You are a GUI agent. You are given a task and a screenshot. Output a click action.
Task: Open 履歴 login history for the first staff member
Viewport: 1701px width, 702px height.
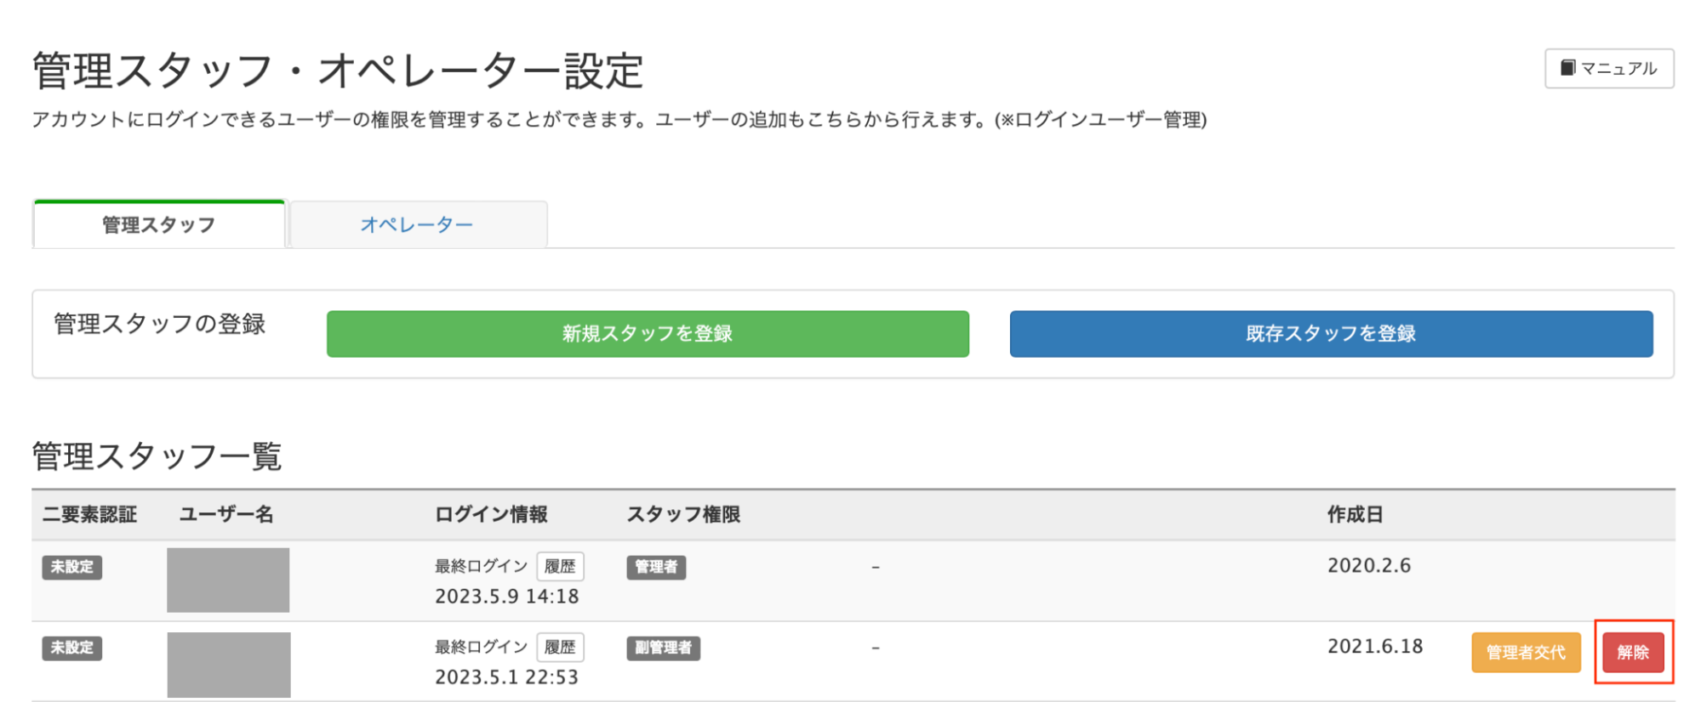[x=560, y=565]
